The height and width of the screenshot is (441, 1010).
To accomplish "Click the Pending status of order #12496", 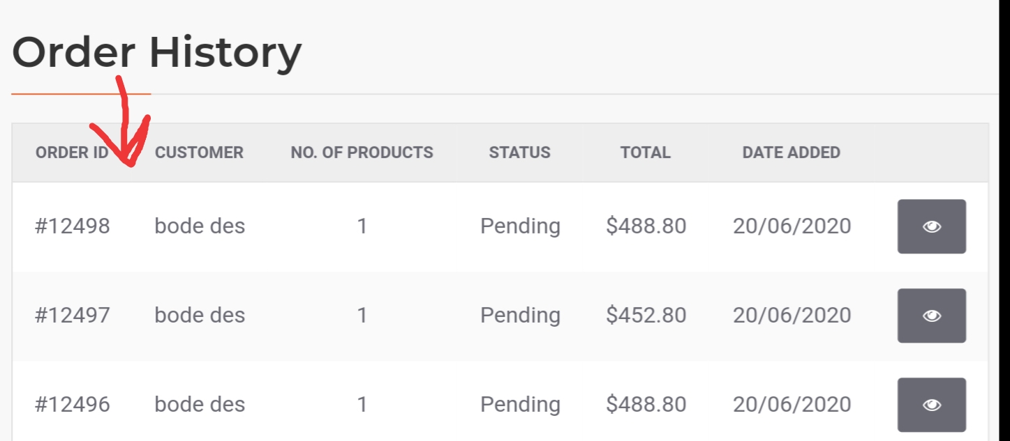I will coord(520,405).
